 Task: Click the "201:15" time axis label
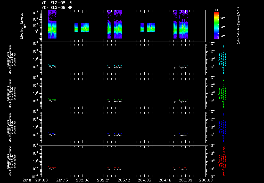tap(62, 180)
